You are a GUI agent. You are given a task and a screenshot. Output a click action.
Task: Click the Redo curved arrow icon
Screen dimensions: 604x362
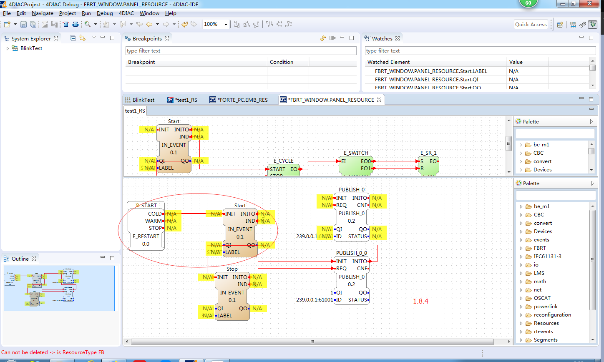tap(194, 24)
